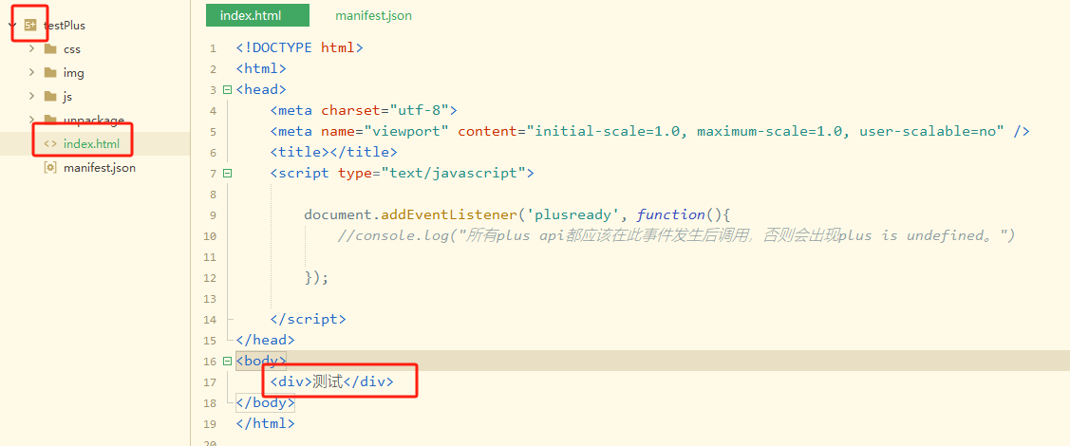Click the empty title tag line
Viewport: 1070px width, 446px height.
click(x=333, y=152)
